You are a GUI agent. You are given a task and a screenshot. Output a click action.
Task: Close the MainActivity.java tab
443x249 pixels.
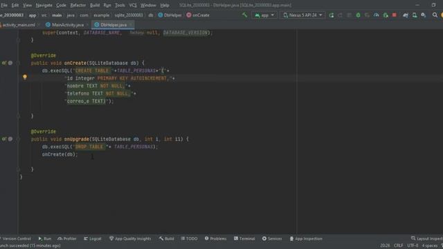[x=87, y=25]
